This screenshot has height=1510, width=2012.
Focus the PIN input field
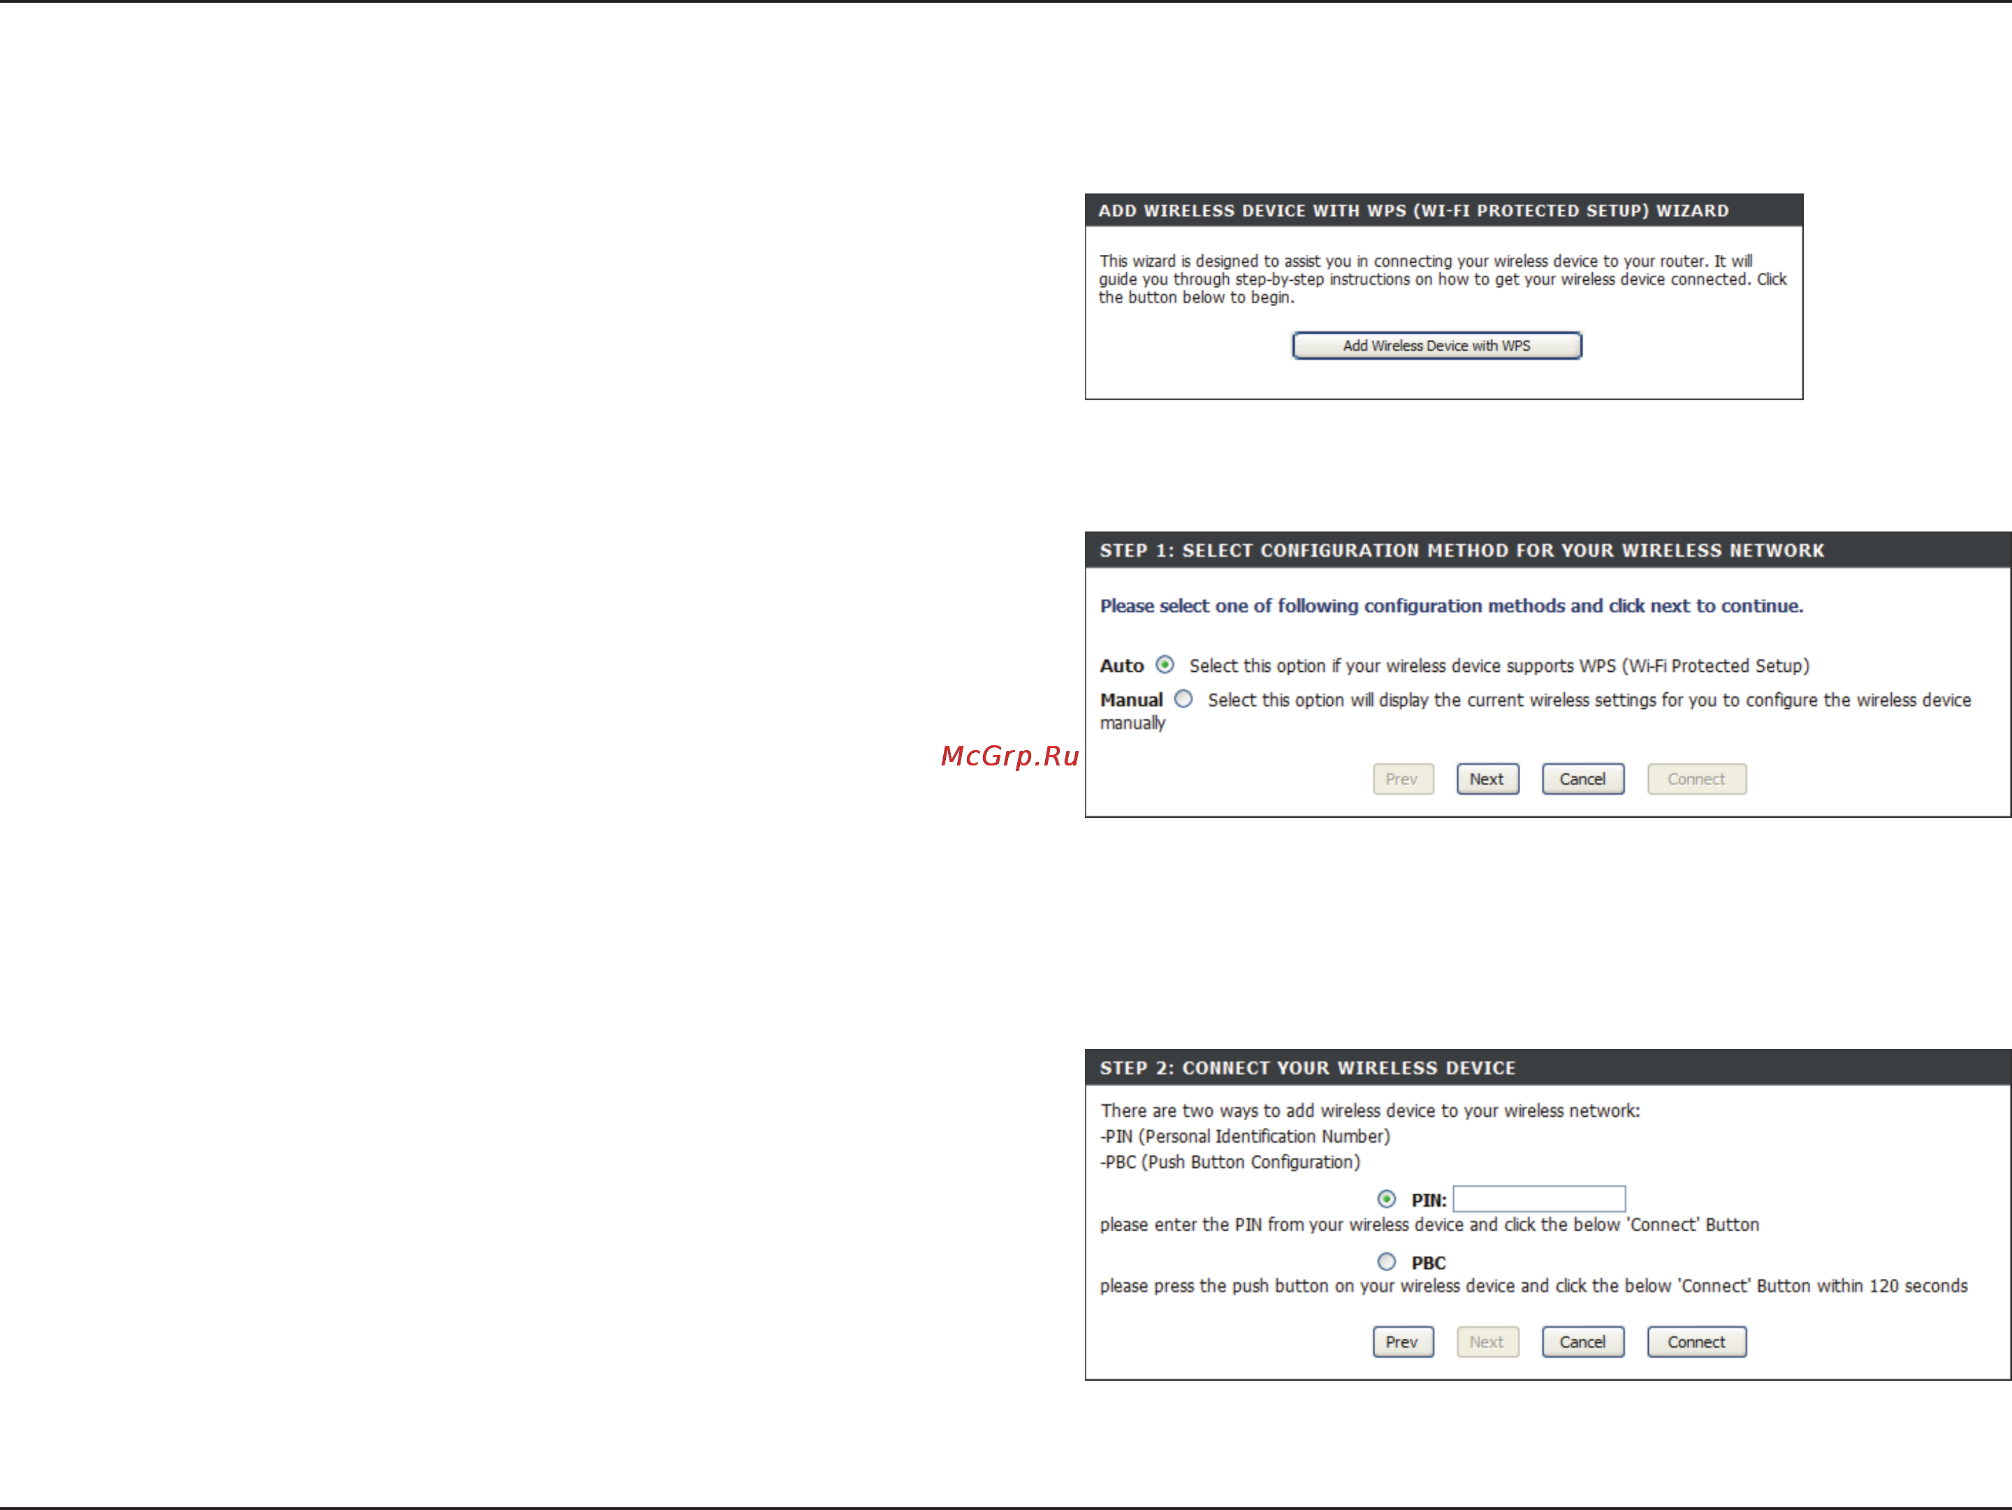(x=1539, y=1199)
